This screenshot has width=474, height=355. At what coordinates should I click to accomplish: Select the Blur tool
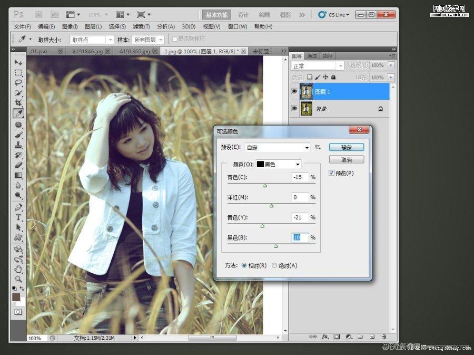[x=18, y=185]
